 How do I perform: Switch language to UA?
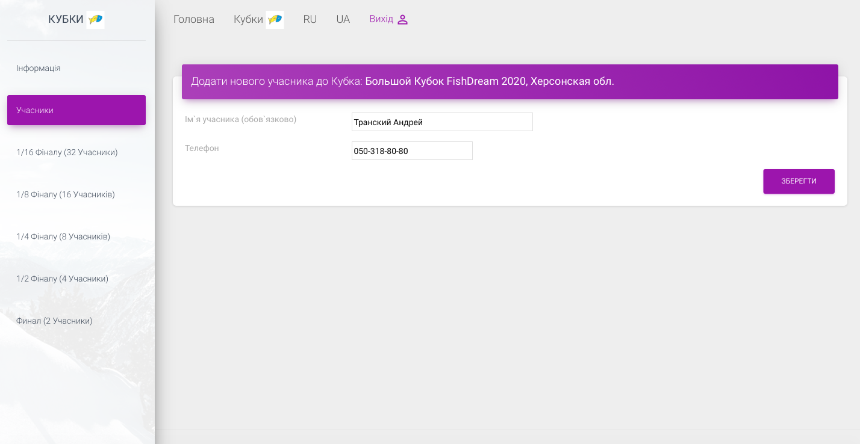343,19
